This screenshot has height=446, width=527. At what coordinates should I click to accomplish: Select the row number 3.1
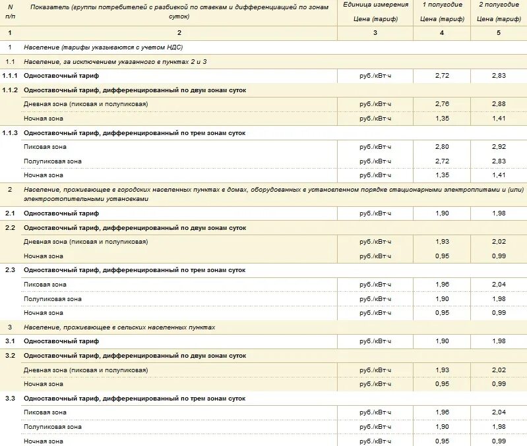click(10, 341)
